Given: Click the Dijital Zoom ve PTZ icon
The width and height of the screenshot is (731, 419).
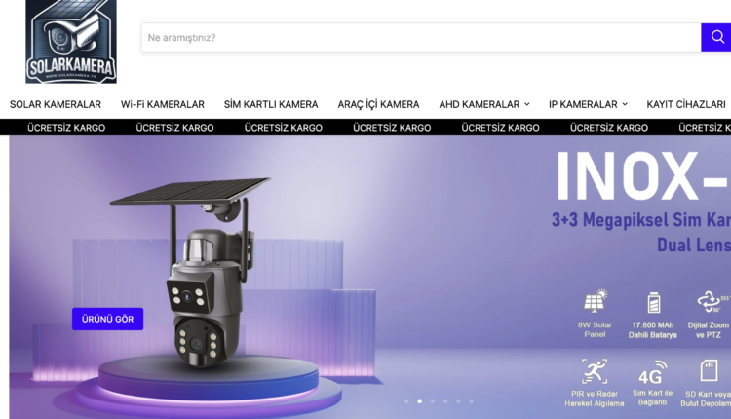Looking at the screenshot, I should coord(709,302).
